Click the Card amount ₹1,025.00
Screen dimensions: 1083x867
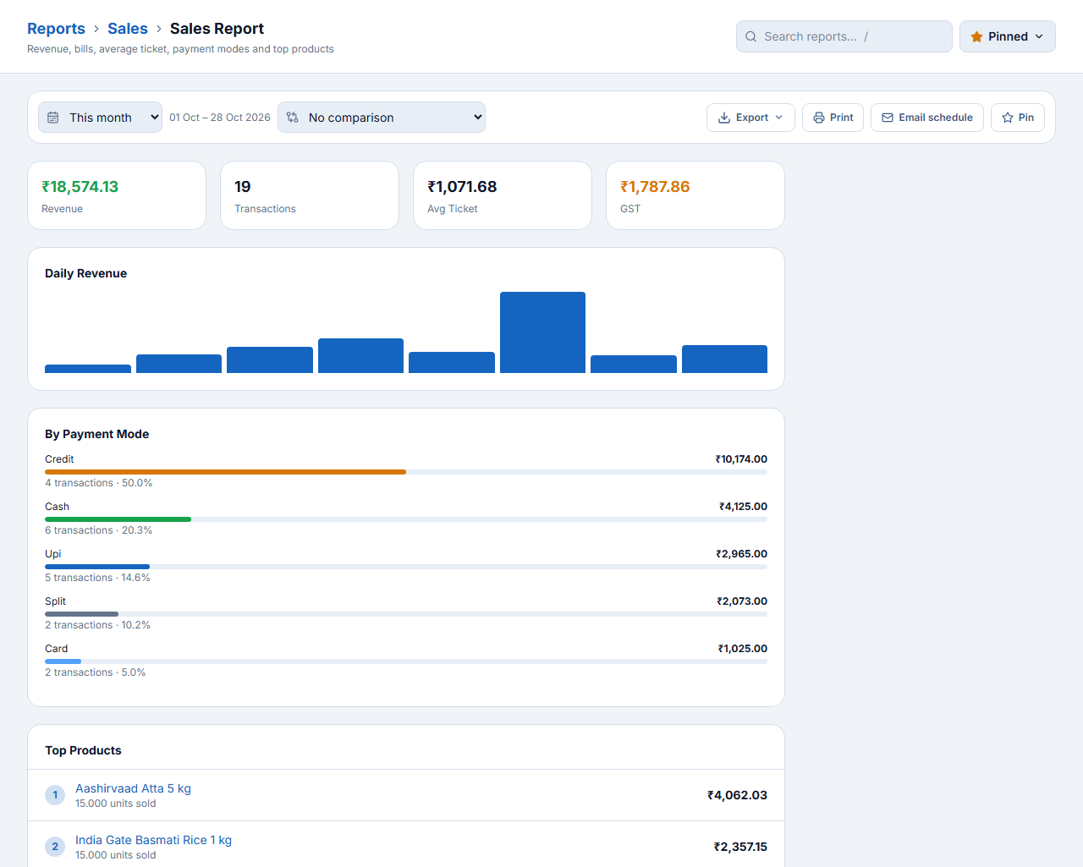click(x=743, y=649)
